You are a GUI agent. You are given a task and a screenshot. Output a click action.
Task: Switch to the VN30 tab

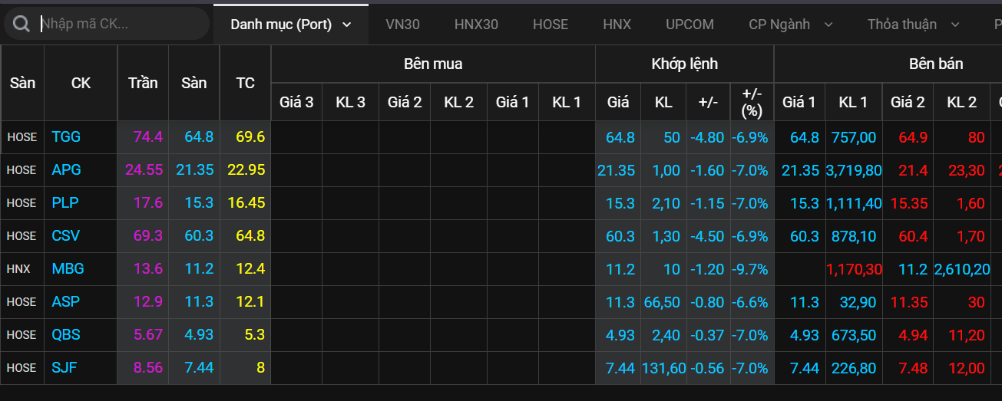(x=402, y=25)
